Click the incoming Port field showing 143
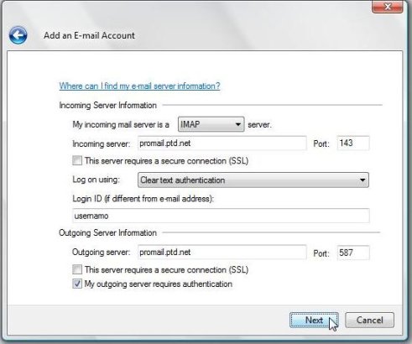The width and height of the screenshot is (412, 344). (353, 143)
